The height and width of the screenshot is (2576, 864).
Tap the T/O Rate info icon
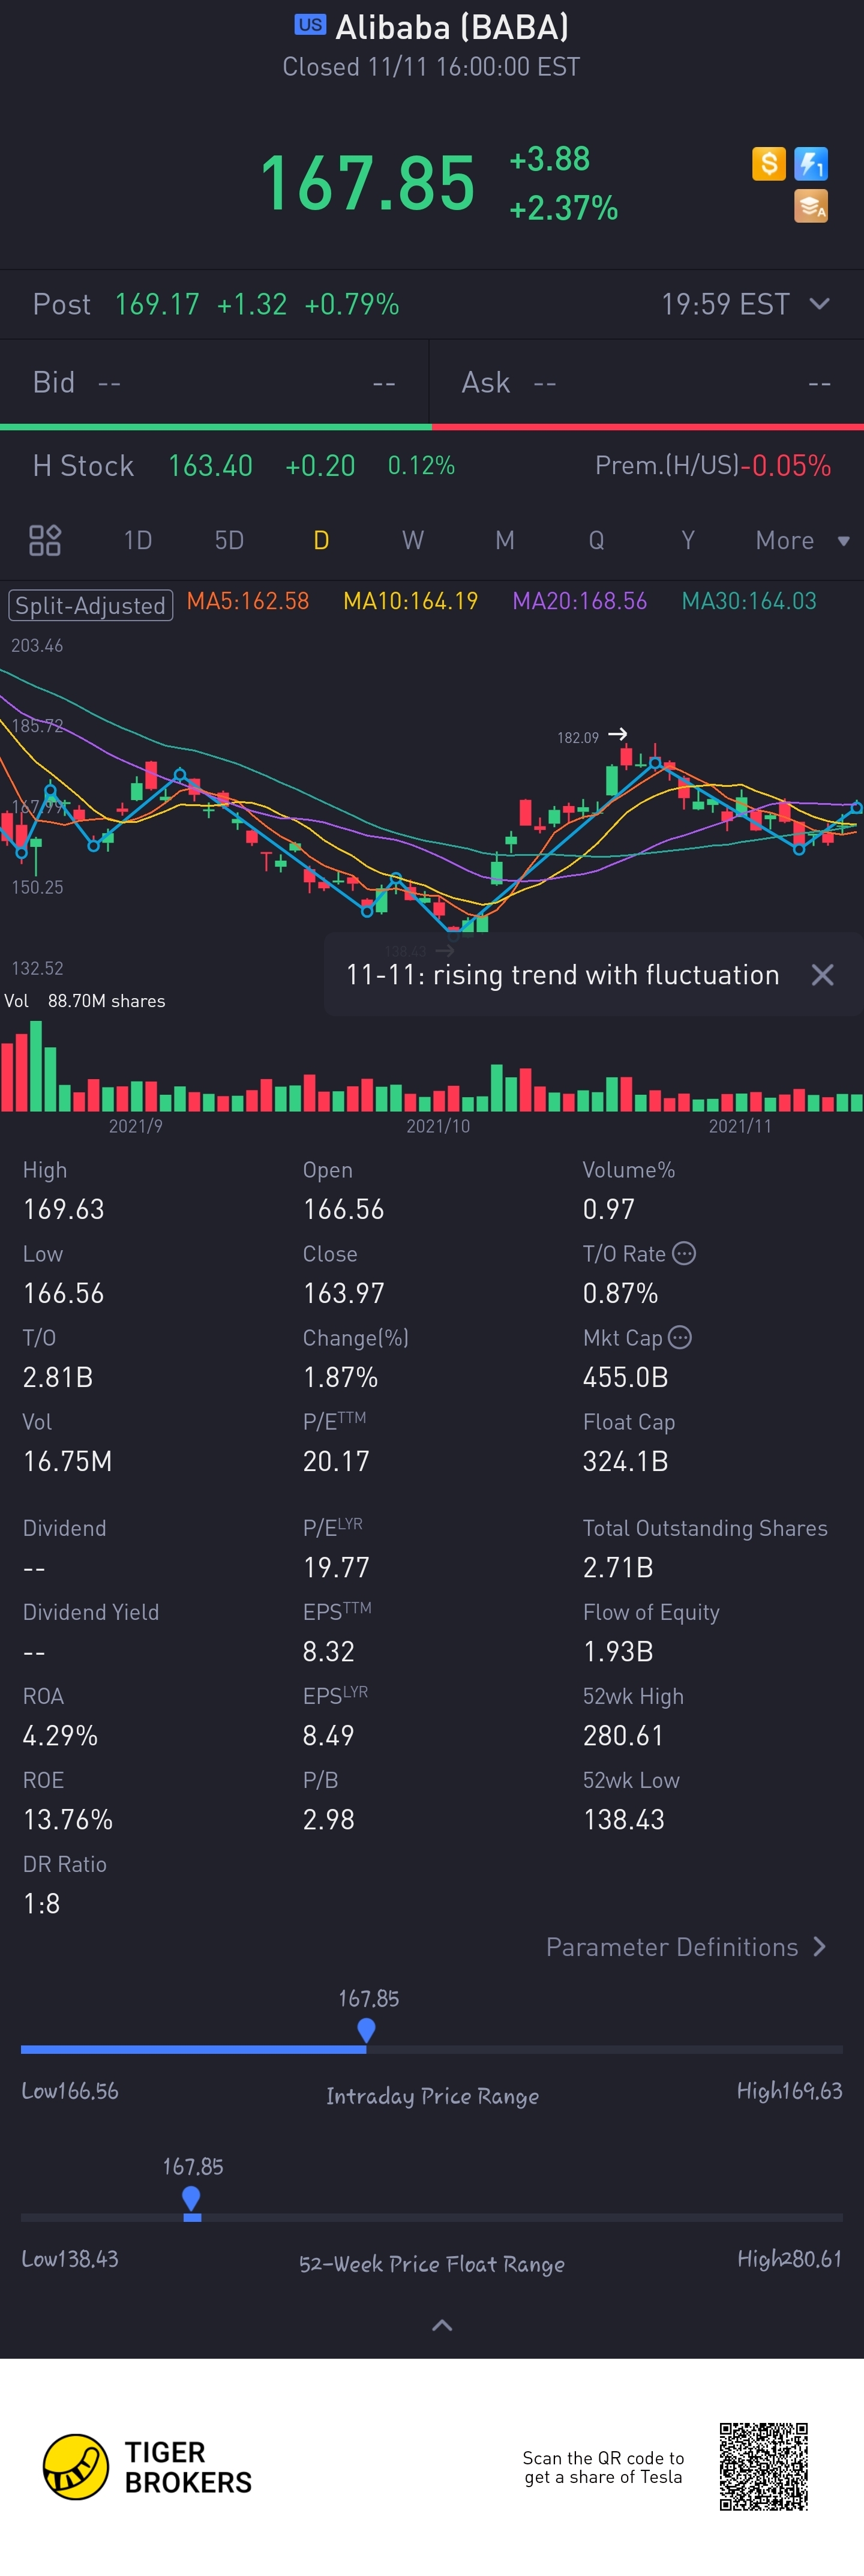pos(684,1253)
